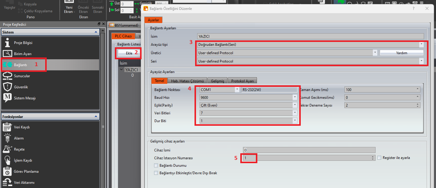Click the Sistem Mesajı icon
Image resolution: width=436 pixels, height=188 pixels.
pos(7,98)
